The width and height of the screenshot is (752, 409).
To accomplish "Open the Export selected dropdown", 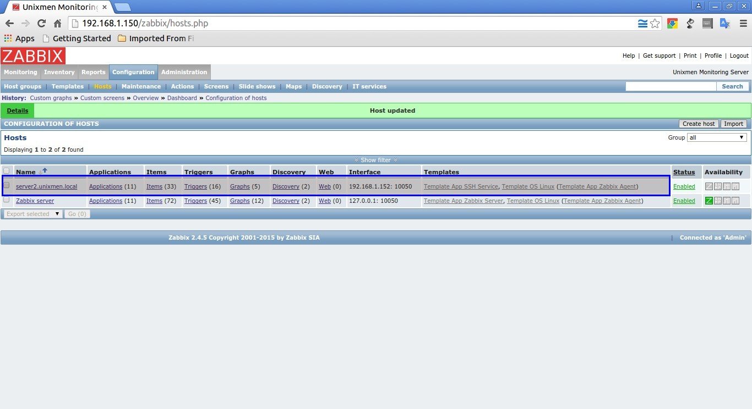I will pos(32,214).
